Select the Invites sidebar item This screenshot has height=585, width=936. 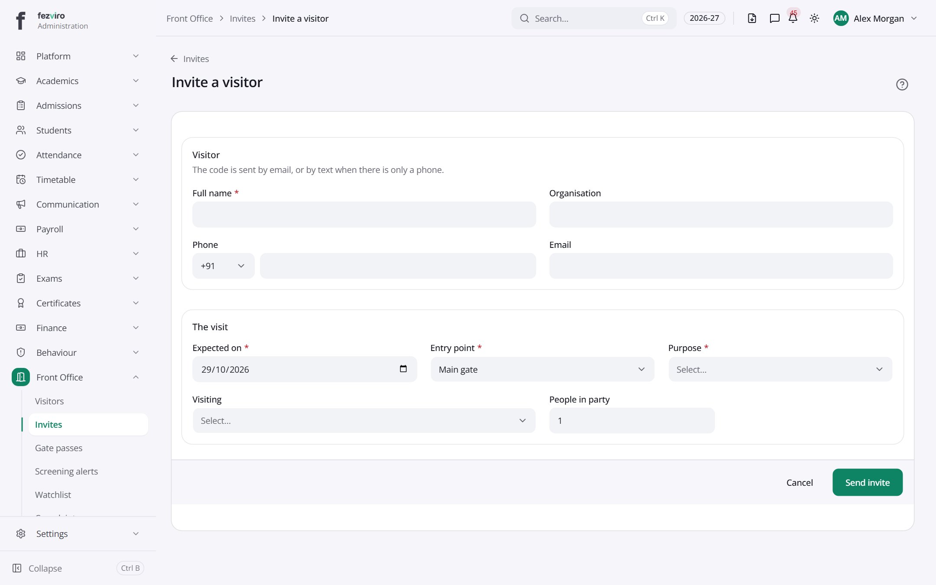click(88, 425)
